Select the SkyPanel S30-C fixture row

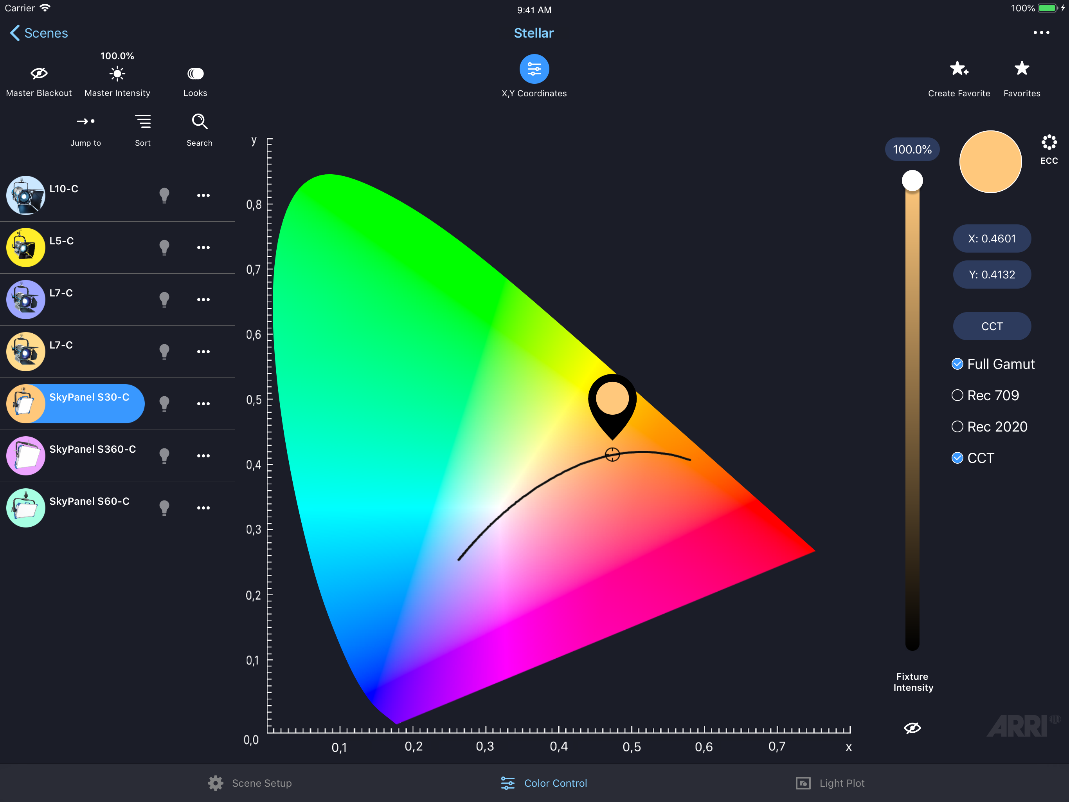point(76,404)
